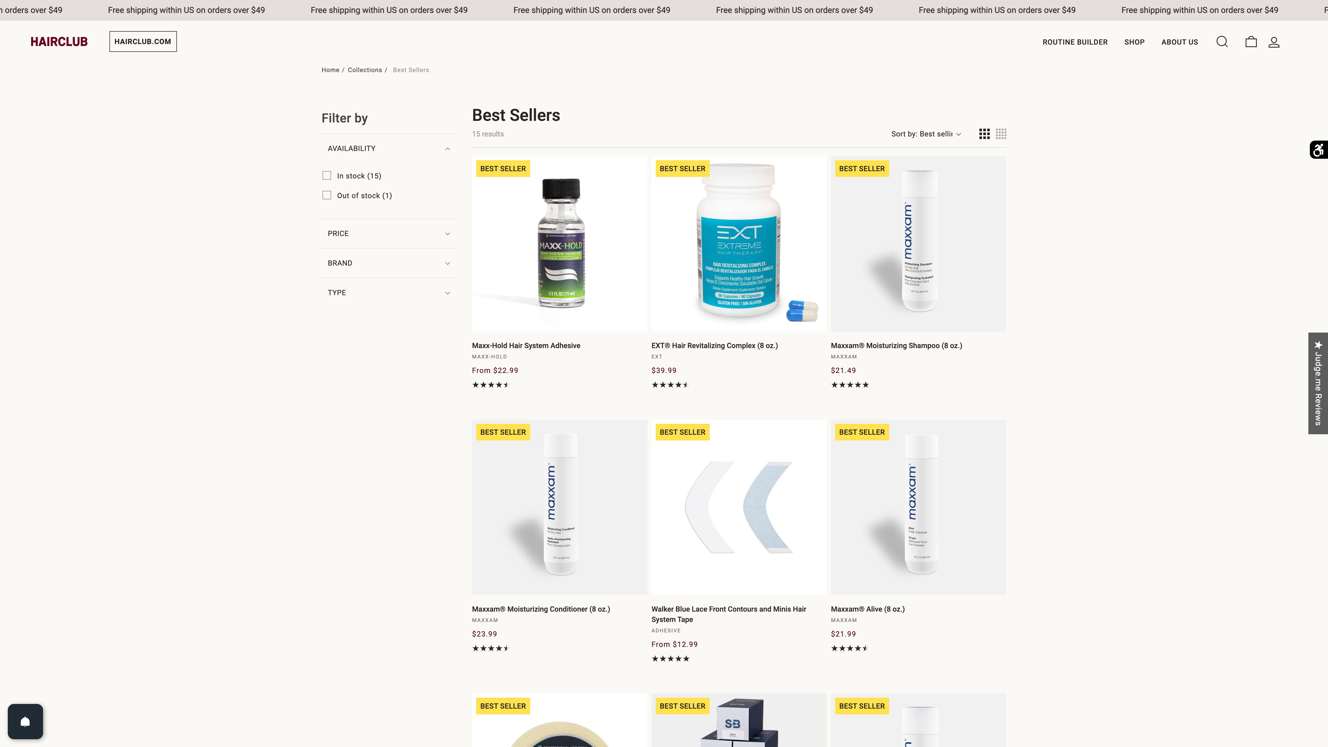Viewport: 1328px width, 747px height.
Task: Check the In stock filter checkbox
Action: point(327,176)
